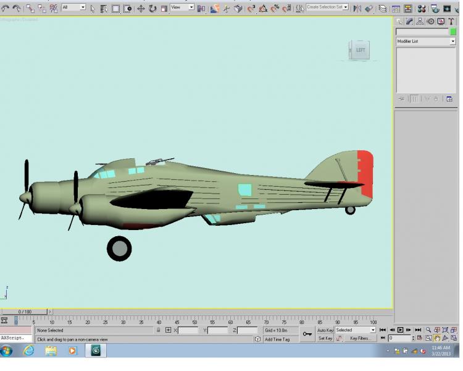Screen dimensions: 463x371
Task: Click Configure Modifier Sets button
Action: pyautogui.click(x=449, y=99)
